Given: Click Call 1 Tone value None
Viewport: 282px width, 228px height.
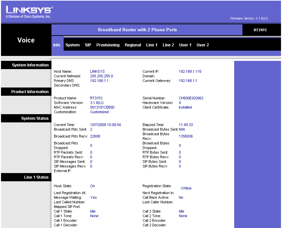Looking at the screenshot, I should [94, 216].
